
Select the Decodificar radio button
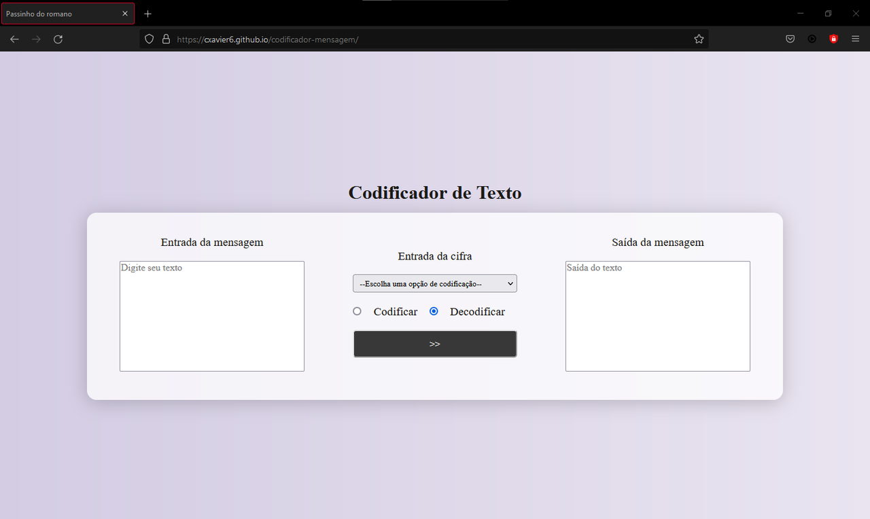coord(434,311)
